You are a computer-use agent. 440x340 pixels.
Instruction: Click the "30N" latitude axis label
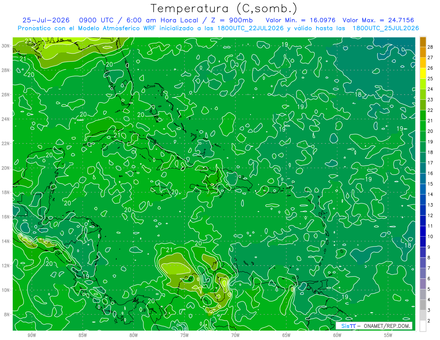6,46
